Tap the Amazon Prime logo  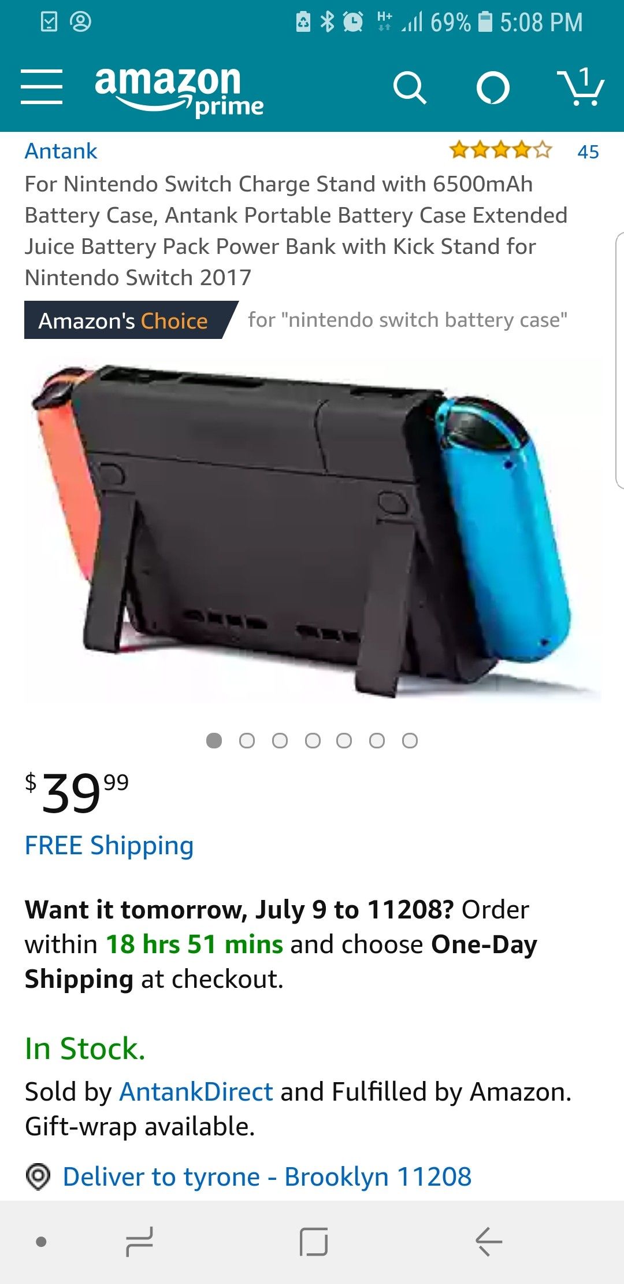[x=179, y=91]
